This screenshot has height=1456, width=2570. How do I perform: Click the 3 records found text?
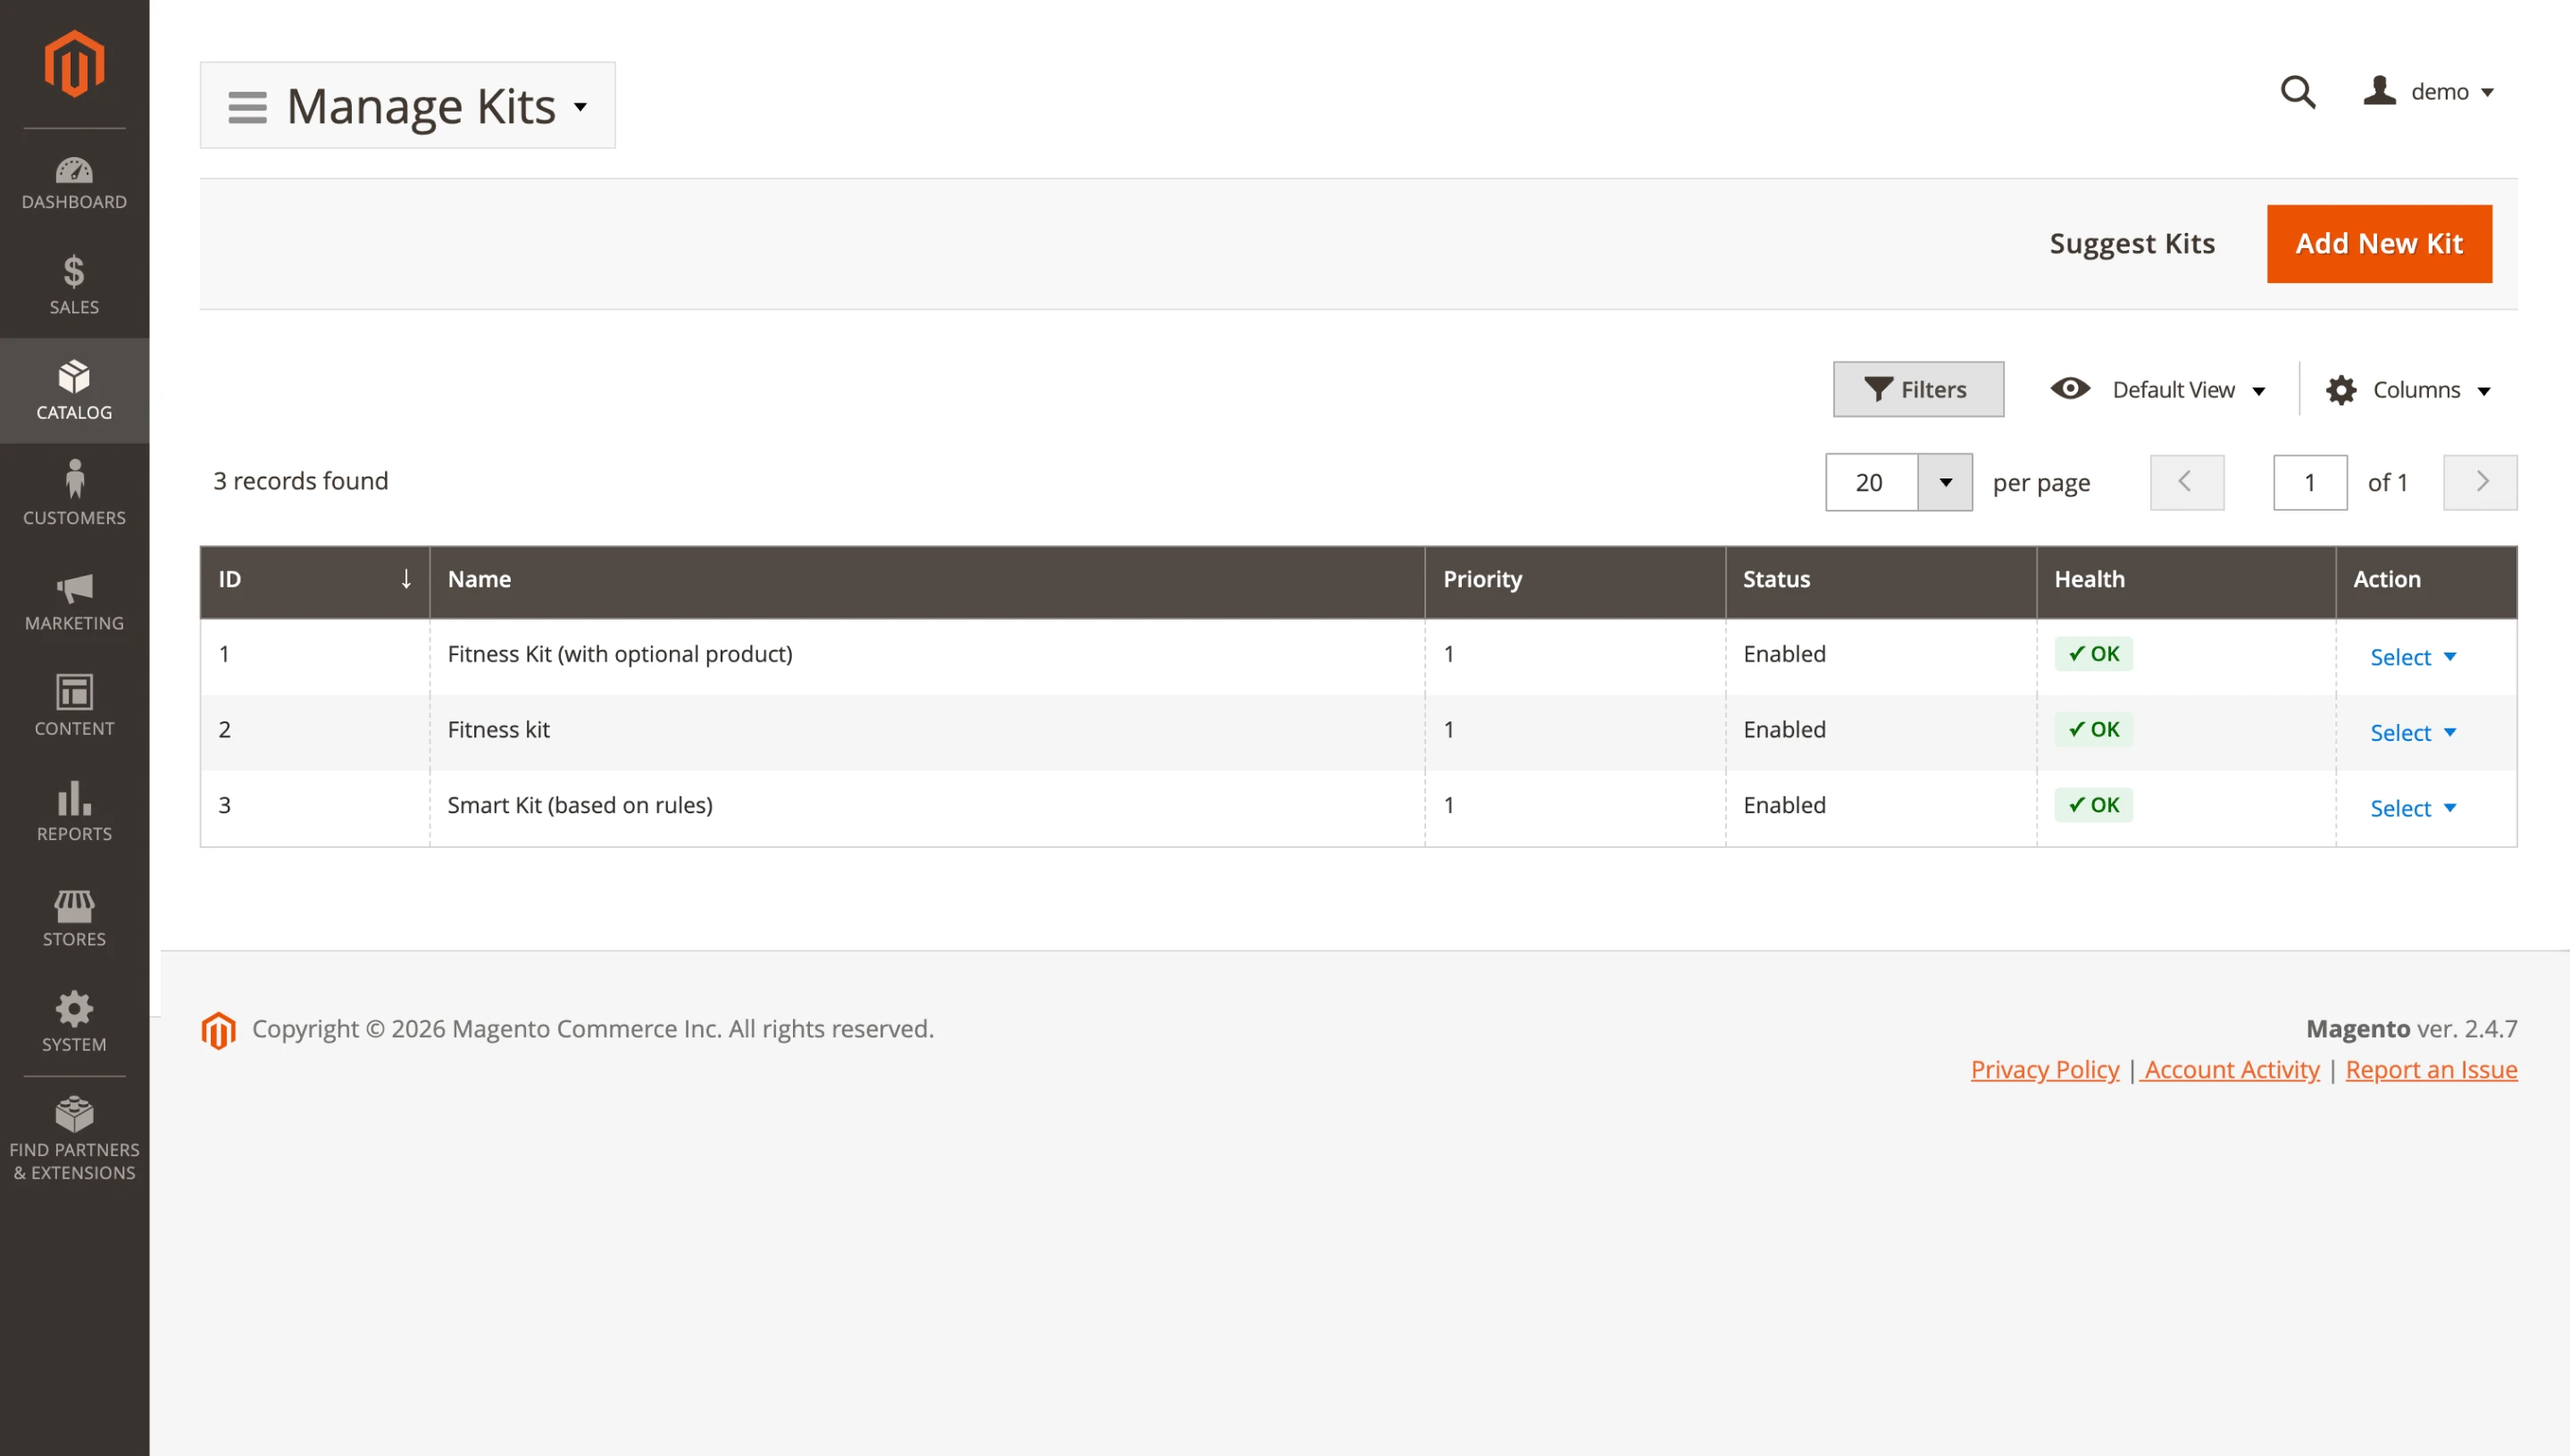300,481
